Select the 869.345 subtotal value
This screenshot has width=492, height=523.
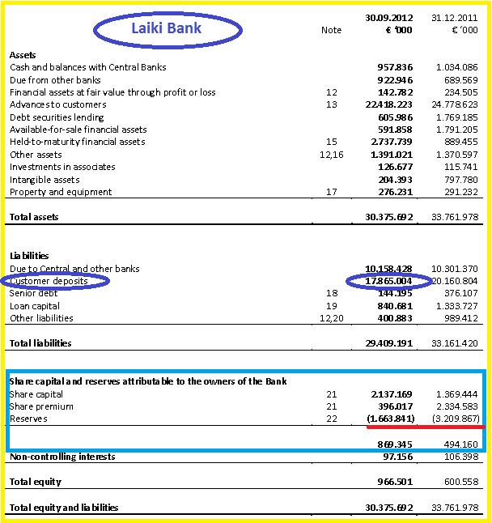395,444
